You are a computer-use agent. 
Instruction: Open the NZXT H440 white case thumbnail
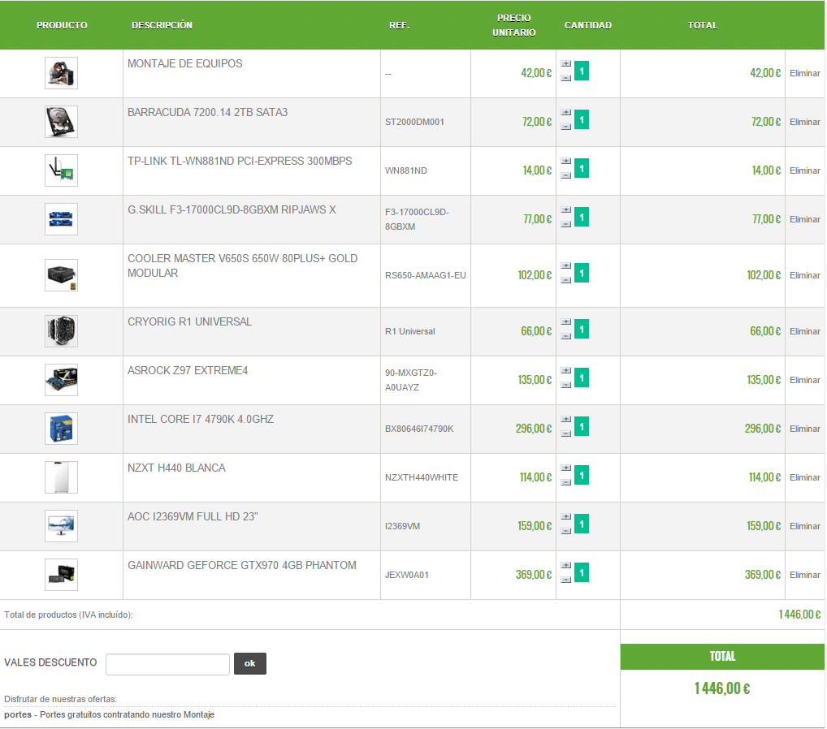point(61,477)
